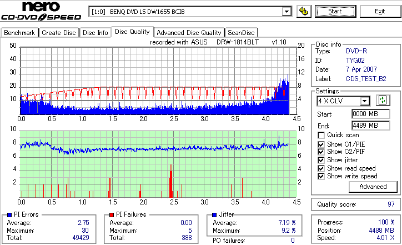Image resolution: width=402 pixels, height=245 pixels.
Task: Select the Disc Quality tab
Action: click(132, 32)
